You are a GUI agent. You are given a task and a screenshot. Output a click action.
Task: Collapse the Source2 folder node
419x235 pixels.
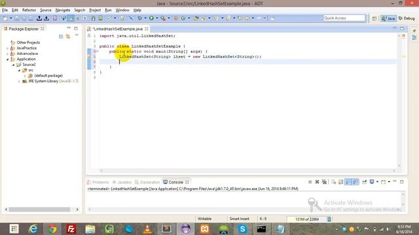[x=13, y=65]
